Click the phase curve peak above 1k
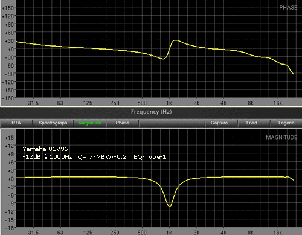The width and height of the screenshot is (302, 235). pos(176,40)
